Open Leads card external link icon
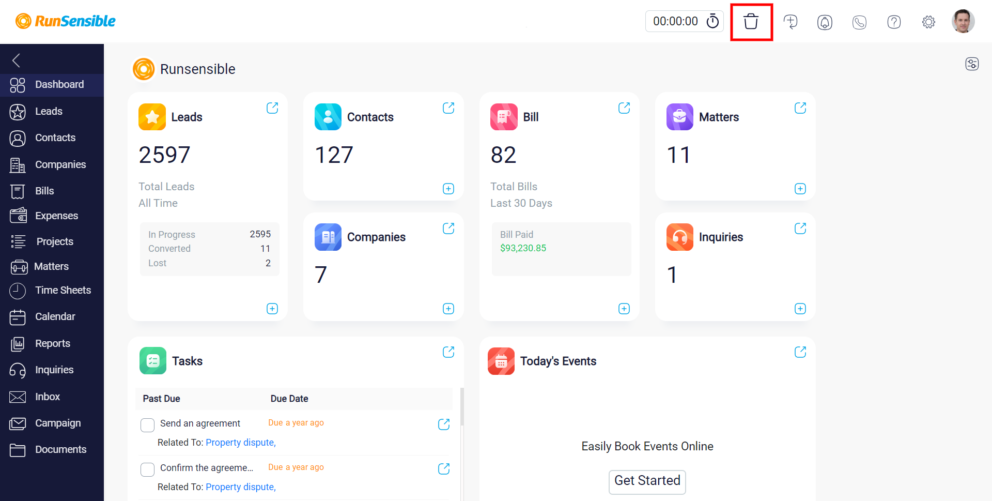Screen dimensions: 992x501 pos(272,108)
